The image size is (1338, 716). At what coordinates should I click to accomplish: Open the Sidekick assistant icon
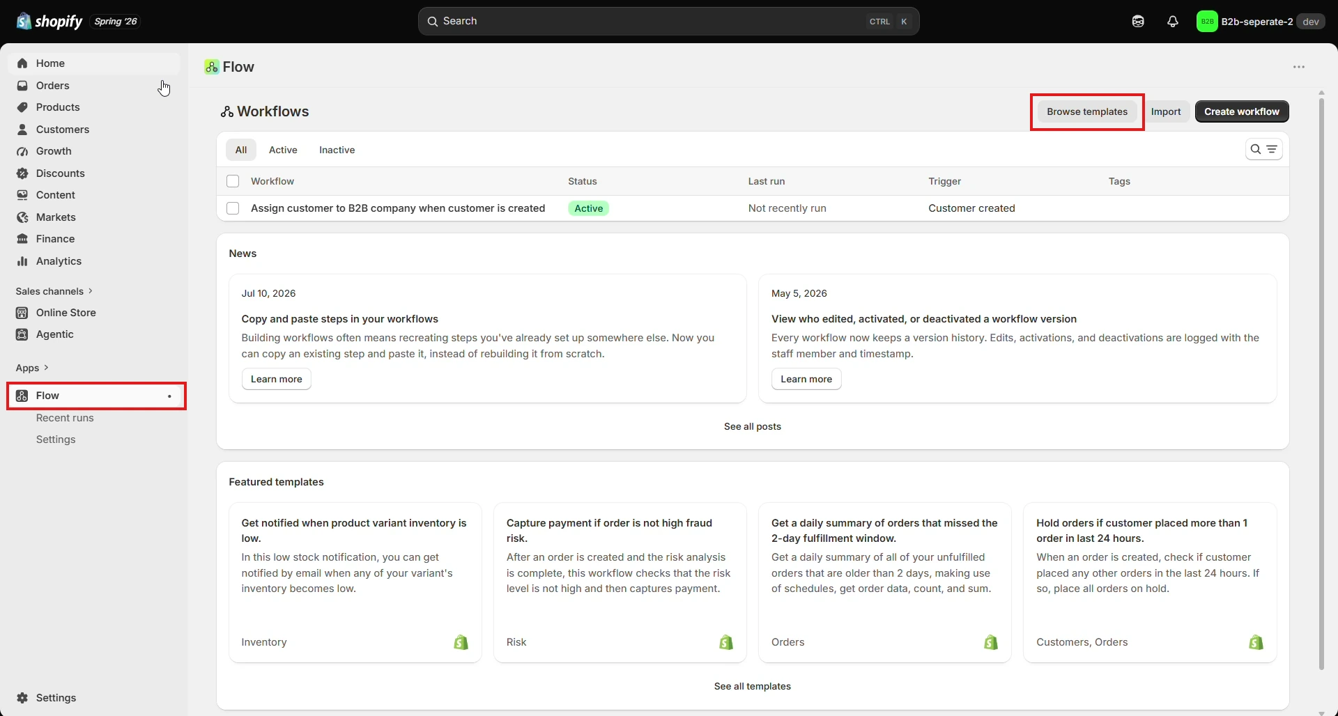click(x=1138, y=22)
